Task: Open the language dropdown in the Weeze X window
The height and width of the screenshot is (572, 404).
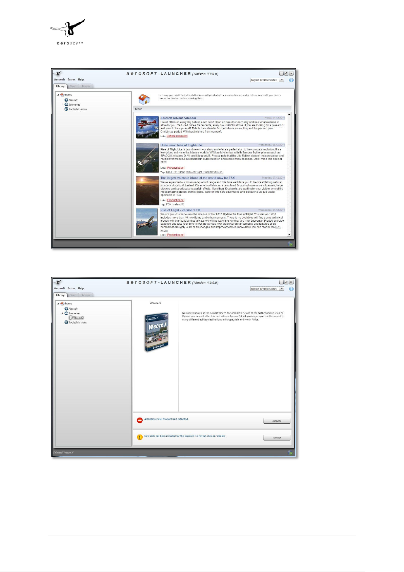Action: (282, 289)
